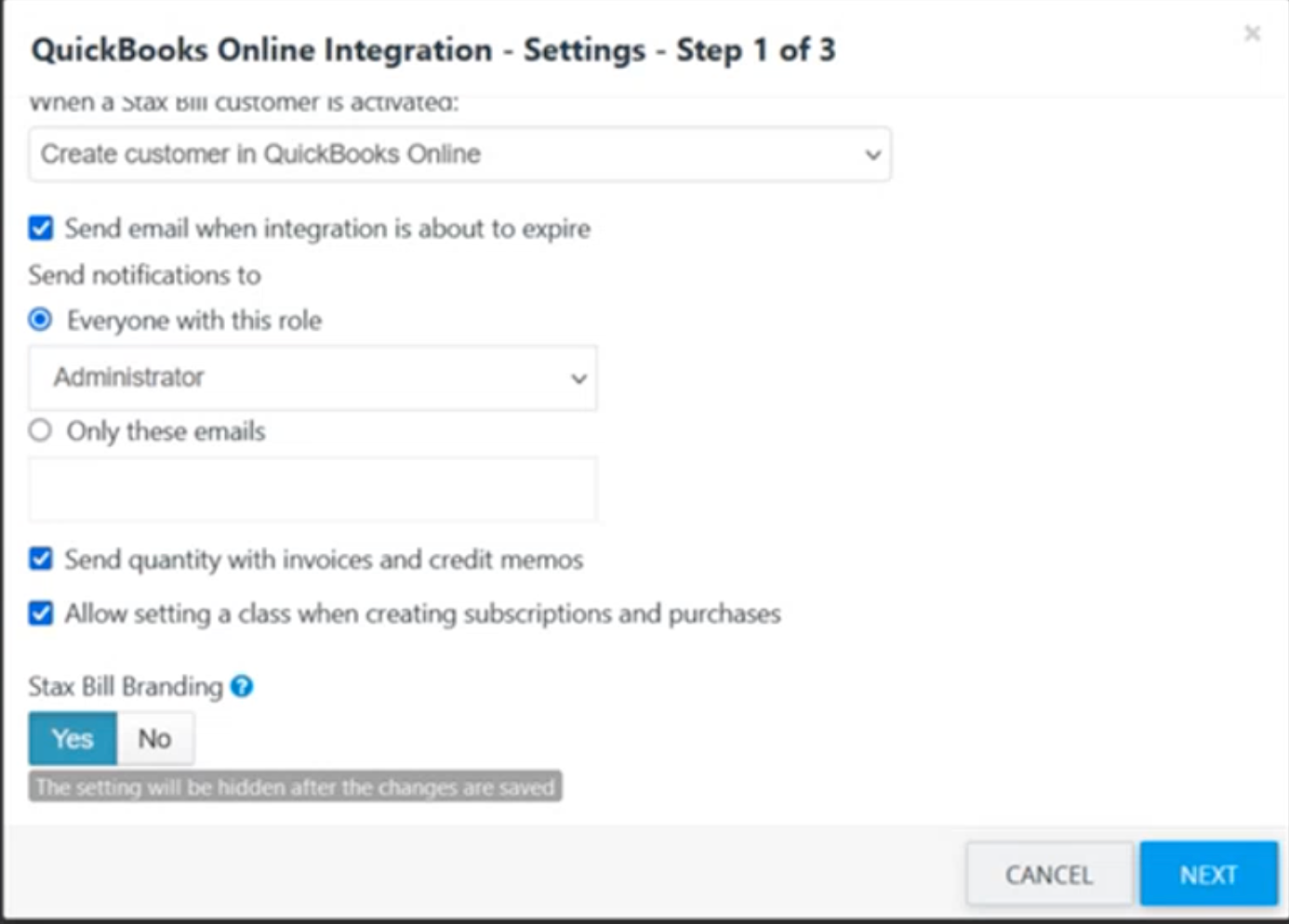
Task: Choose the Only these emails option
Action: pyautogui.click(x=40, y=430)
